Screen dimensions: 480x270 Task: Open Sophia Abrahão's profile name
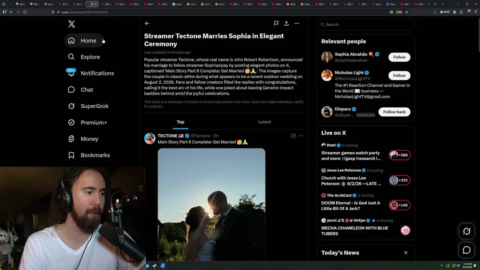pos(351,54)
